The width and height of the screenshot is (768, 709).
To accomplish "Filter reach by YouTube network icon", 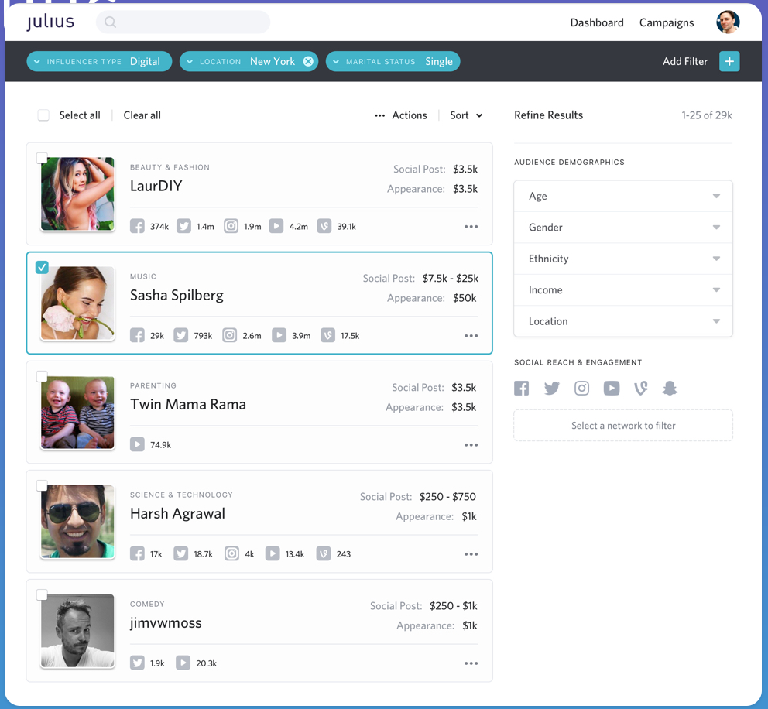I will pyautogui.click(x=612, y=389).
